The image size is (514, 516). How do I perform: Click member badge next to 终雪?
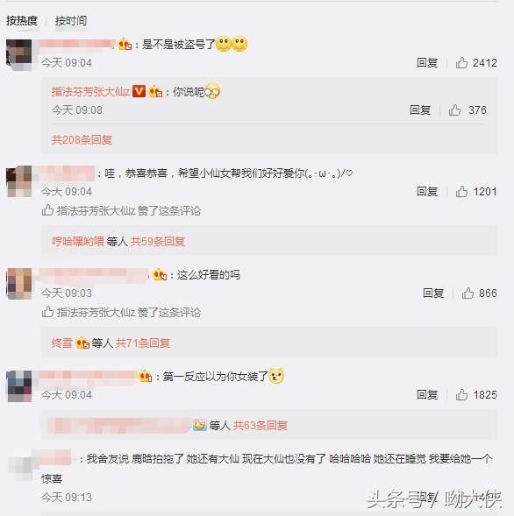[x=82, y=343]
